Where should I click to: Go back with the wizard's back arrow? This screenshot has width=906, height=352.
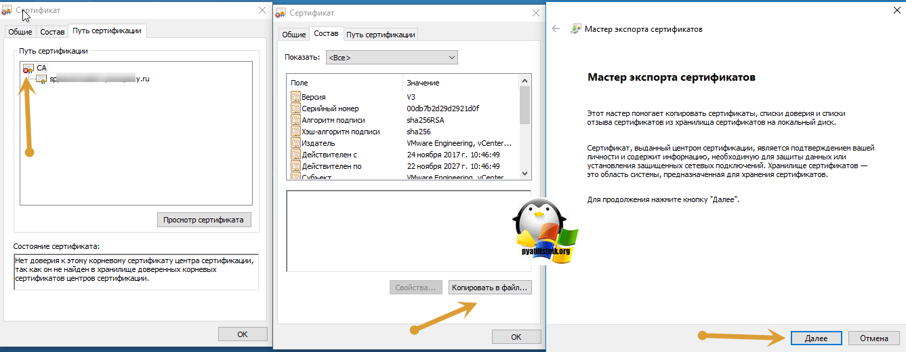(x=556, y=29)
